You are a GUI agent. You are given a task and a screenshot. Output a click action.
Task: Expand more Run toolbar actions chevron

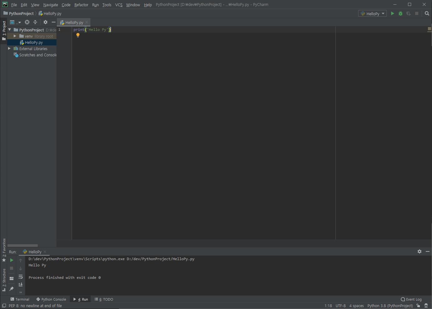pos(21,292)
